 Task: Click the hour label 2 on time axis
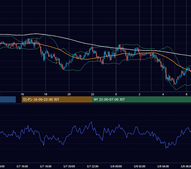[140, 94]
